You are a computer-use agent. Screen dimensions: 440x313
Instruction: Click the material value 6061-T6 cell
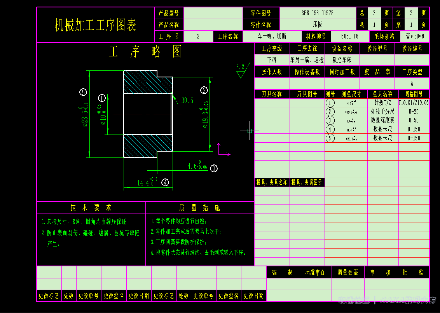pyautogui.click(x=350, y=37)
